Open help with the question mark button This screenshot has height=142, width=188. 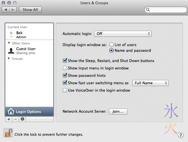[x=180, y=135]
